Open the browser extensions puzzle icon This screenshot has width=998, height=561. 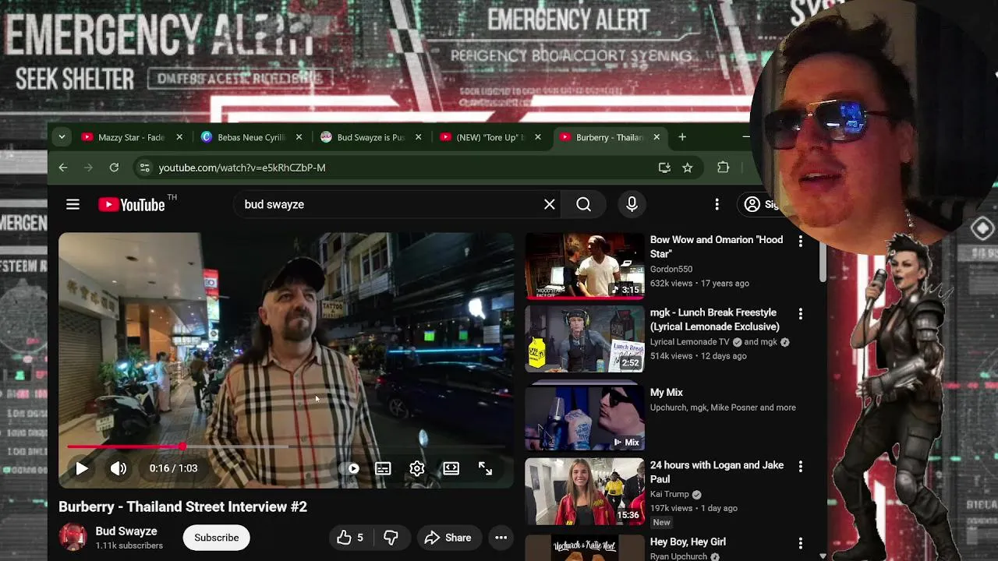[x=724, y=168]
